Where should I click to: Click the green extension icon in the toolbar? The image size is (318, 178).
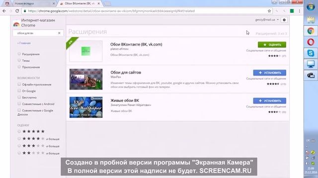(292, 11)
